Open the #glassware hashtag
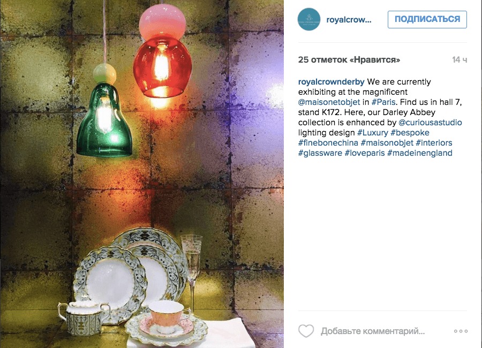Screen dimensions: 482x348 tap(320, 153)
